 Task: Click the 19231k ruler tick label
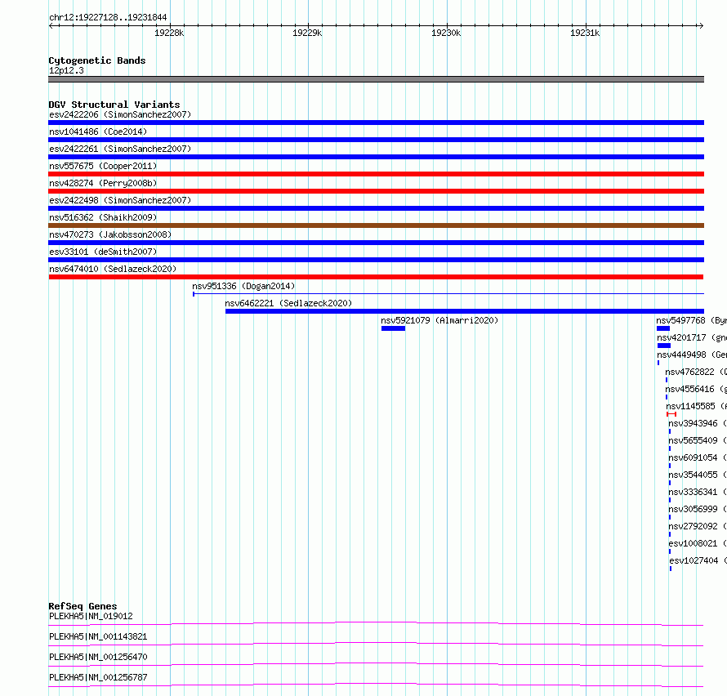[x=585, y=33]
